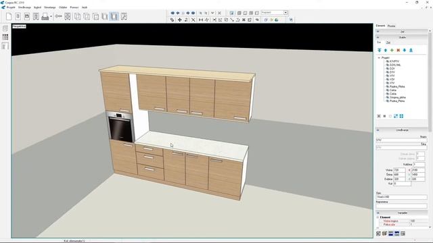Click the top icon in left sidebar

5,28
